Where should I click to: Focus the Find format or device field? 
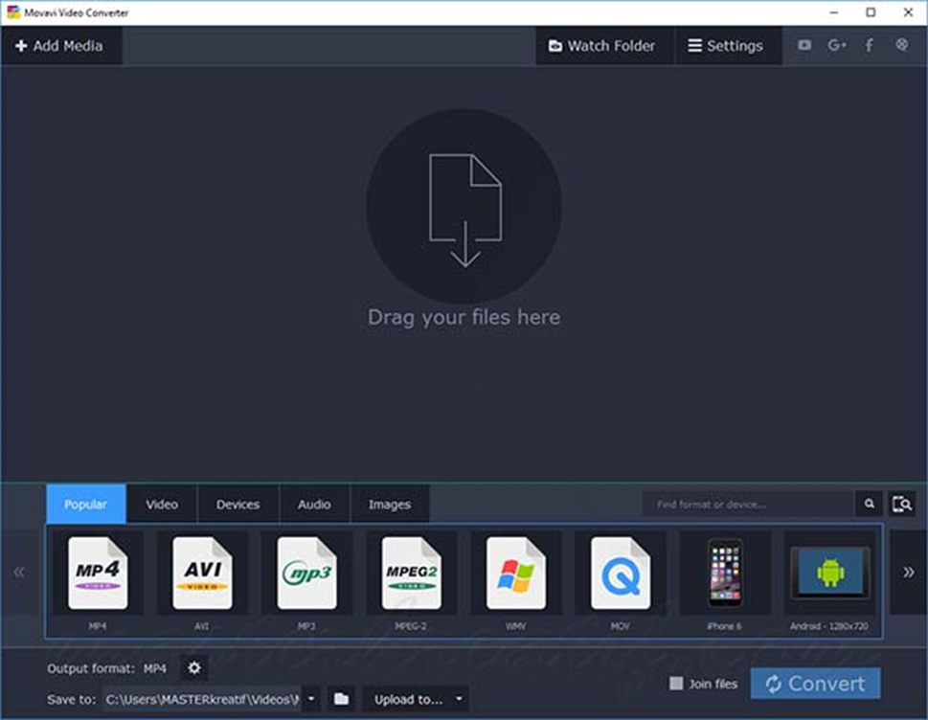(x=749, y=504)
